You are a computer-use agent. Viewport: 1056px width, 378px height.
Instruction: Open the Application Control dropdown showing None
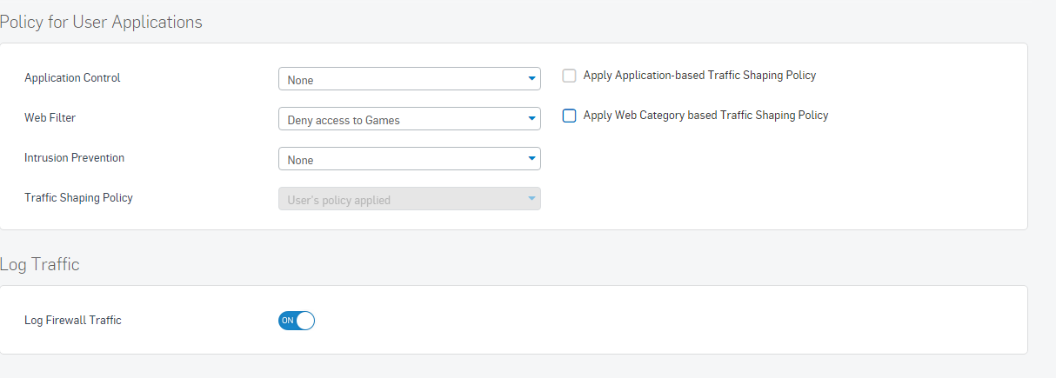[x=410, y=79]
